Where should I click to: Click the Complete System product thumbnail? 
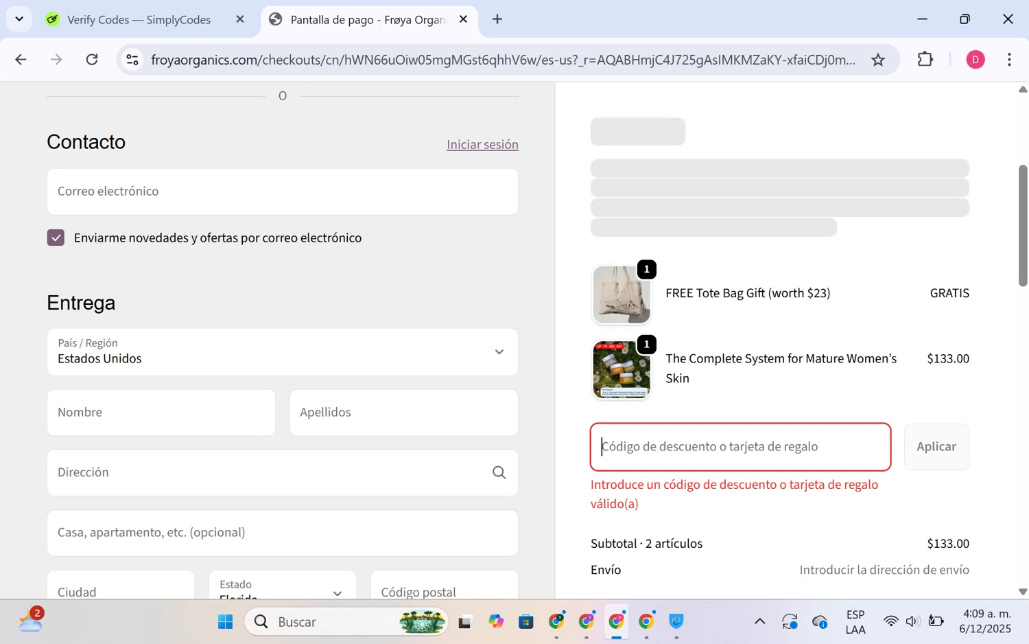[622, 369]
